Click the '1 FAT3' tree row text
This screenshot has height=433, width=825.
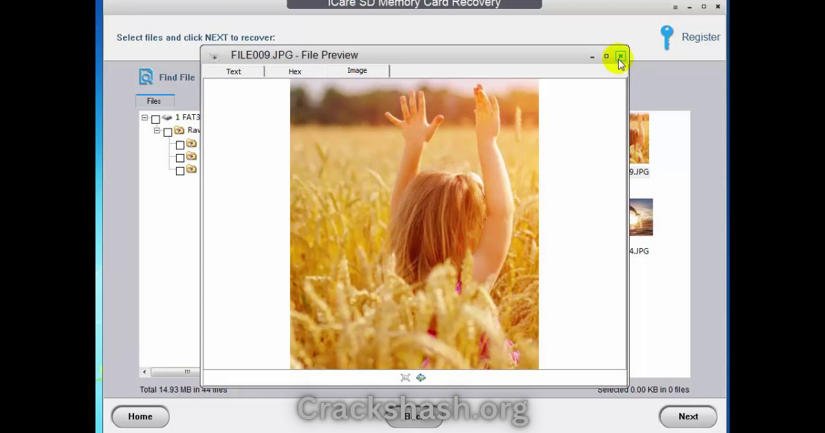(x=187, y=118)
